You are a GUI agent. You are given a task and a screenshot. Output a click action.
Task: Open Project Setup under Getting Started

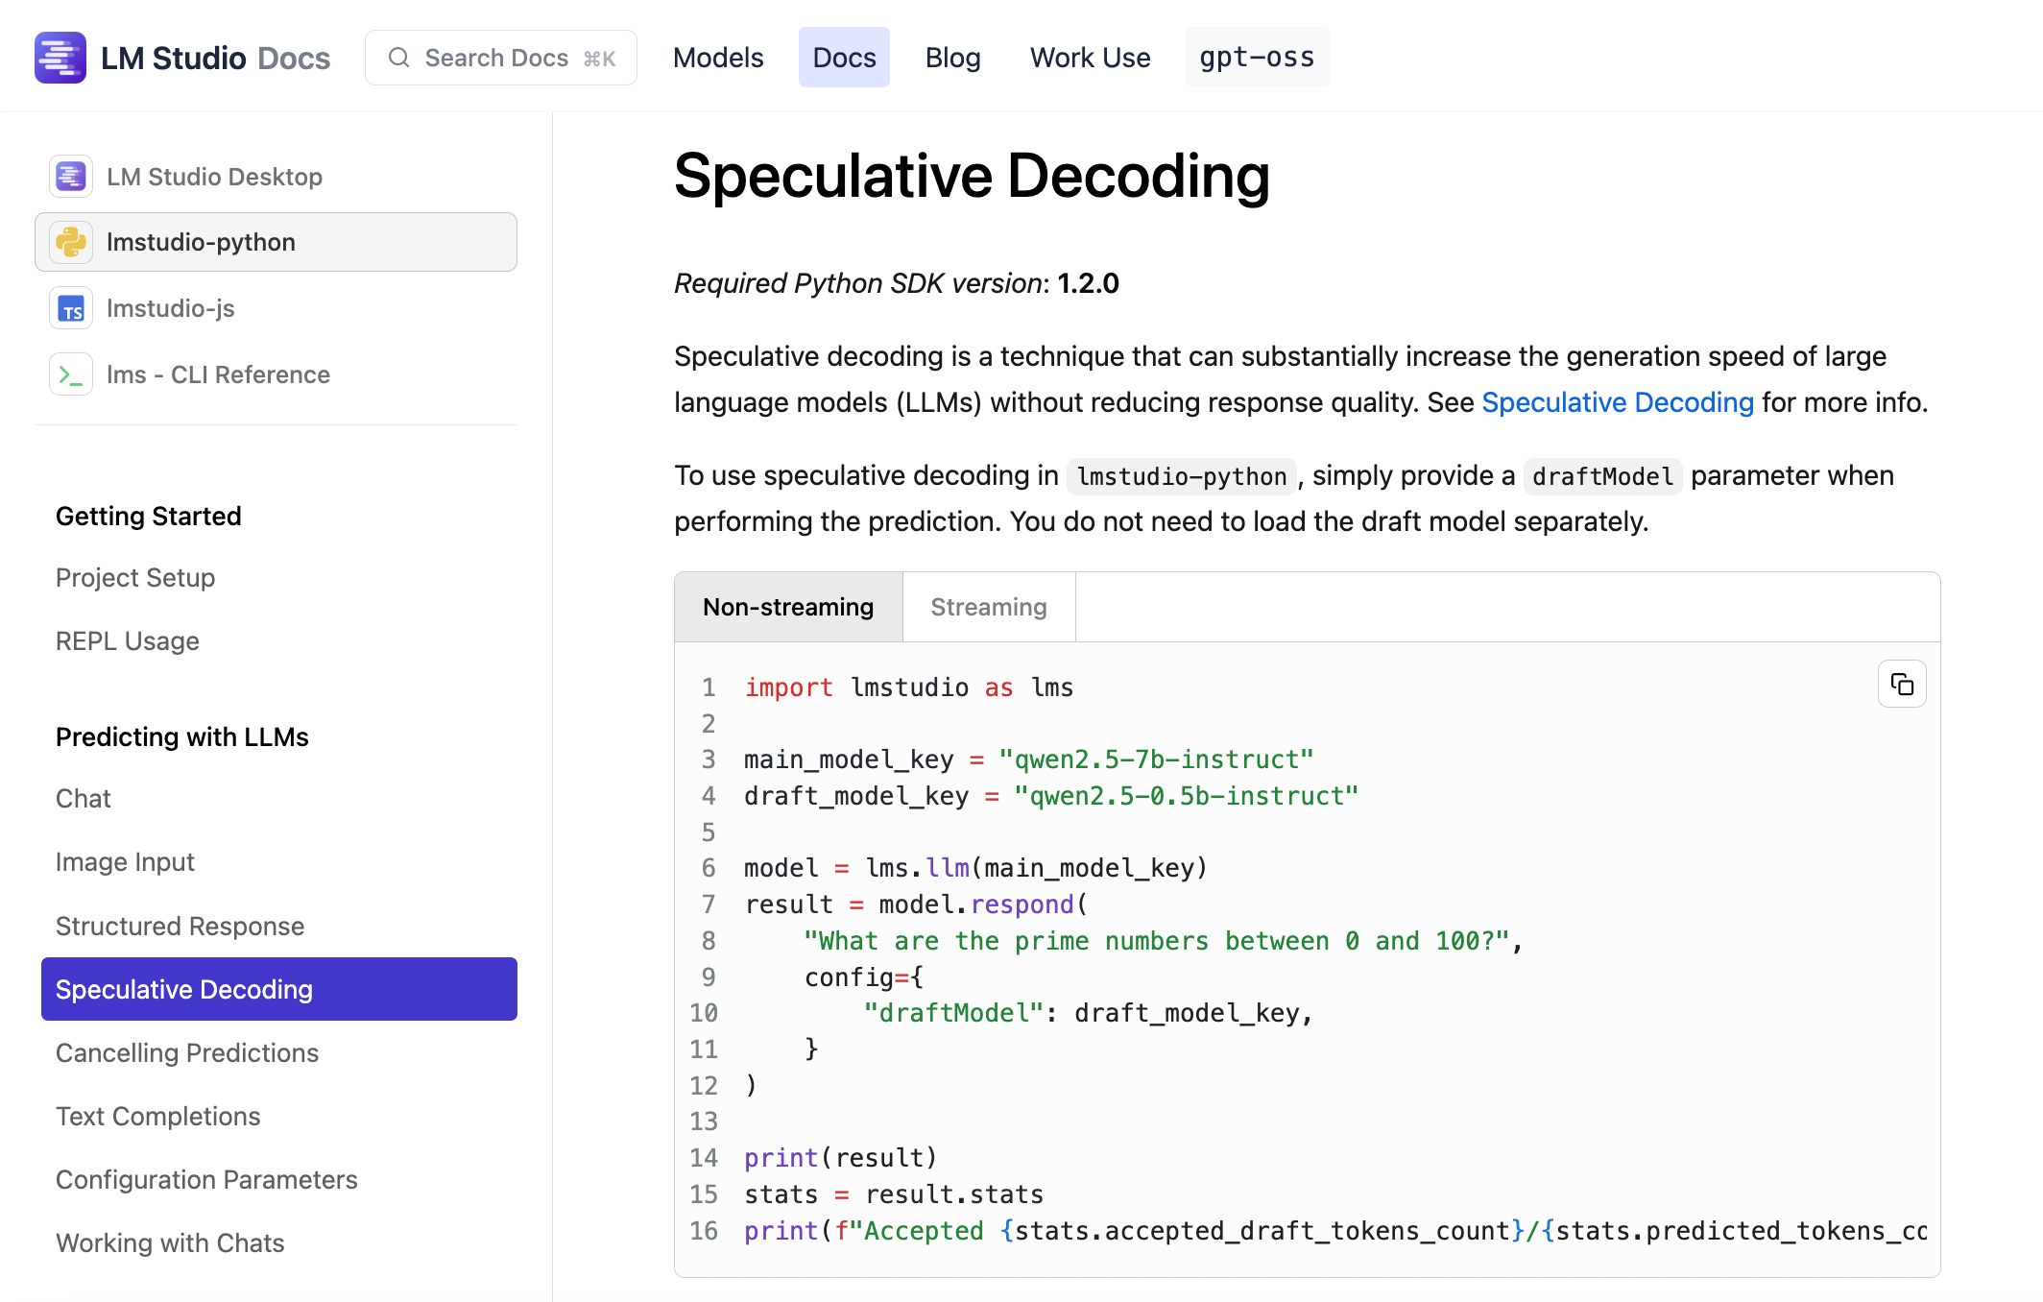[134, 577]
